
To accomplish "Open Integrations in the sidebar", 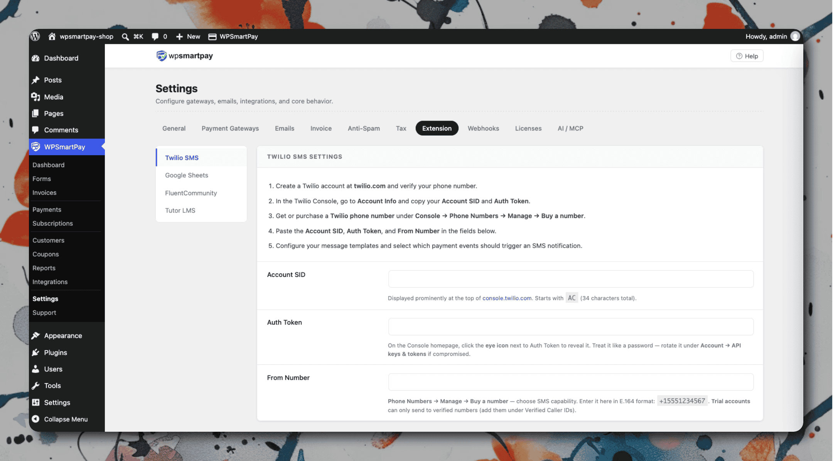I will click(50, 282).
